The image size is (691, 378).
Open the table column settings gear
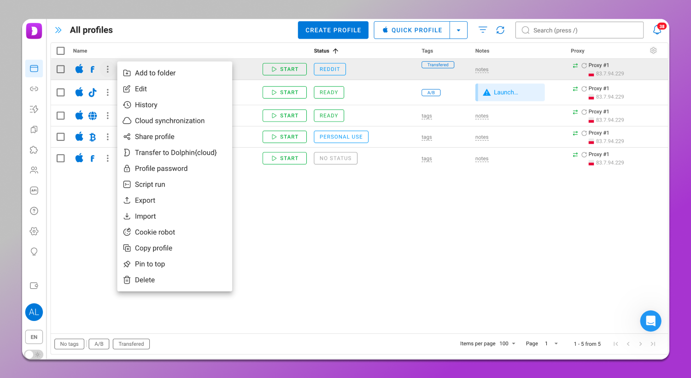(653, 51)
